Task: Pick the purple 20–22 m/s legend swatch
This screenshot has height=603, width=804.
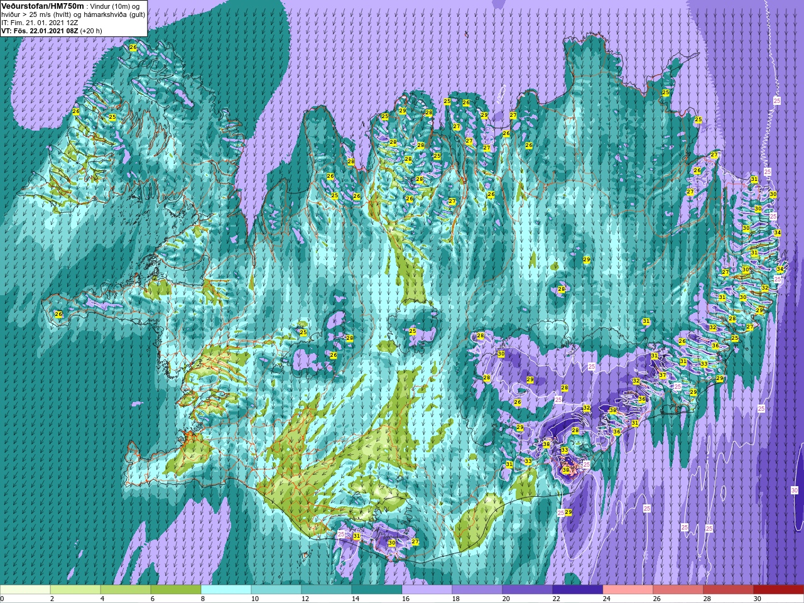Action: click(x=528, y=590)
